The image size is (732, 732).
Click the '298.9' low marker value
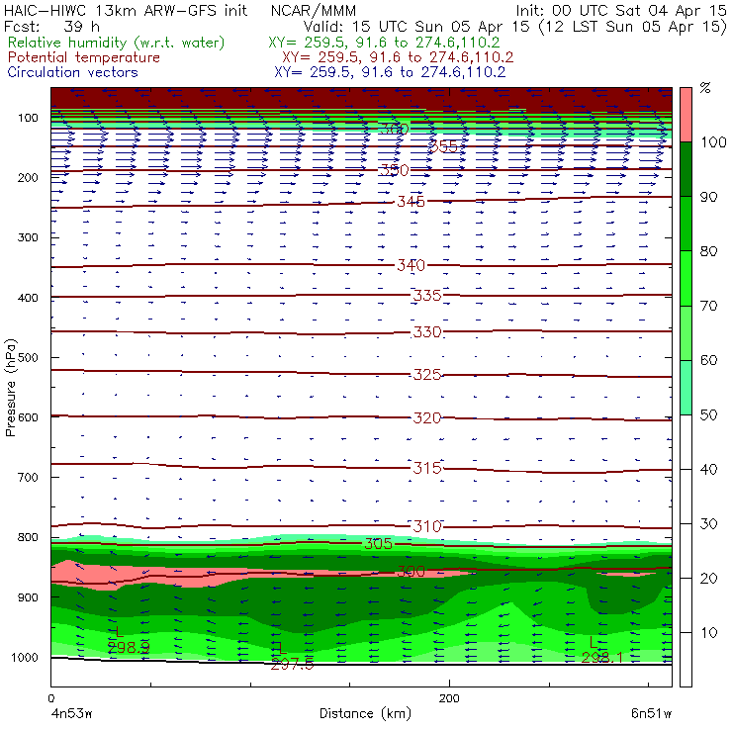click(129, 648)
